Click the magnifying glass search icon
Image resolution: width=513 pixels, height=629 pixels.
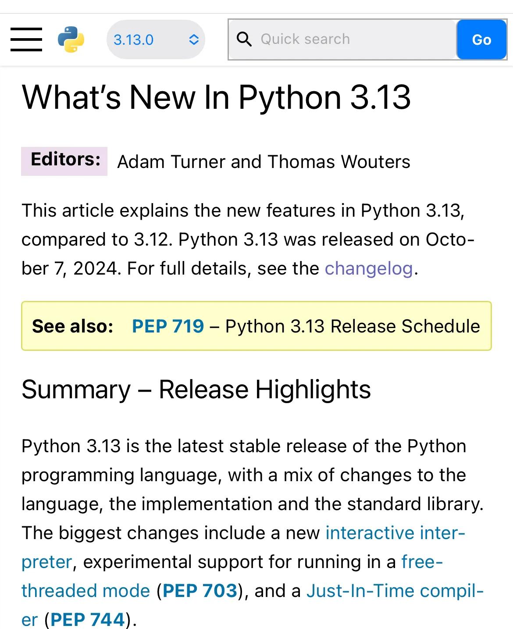coord(244,39)
